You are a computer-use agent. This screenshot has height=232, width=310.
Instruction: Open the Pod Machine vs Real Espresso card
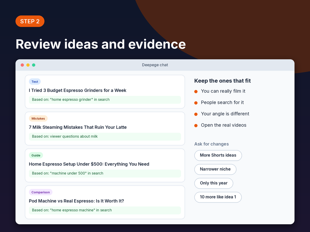coord(105,202)
